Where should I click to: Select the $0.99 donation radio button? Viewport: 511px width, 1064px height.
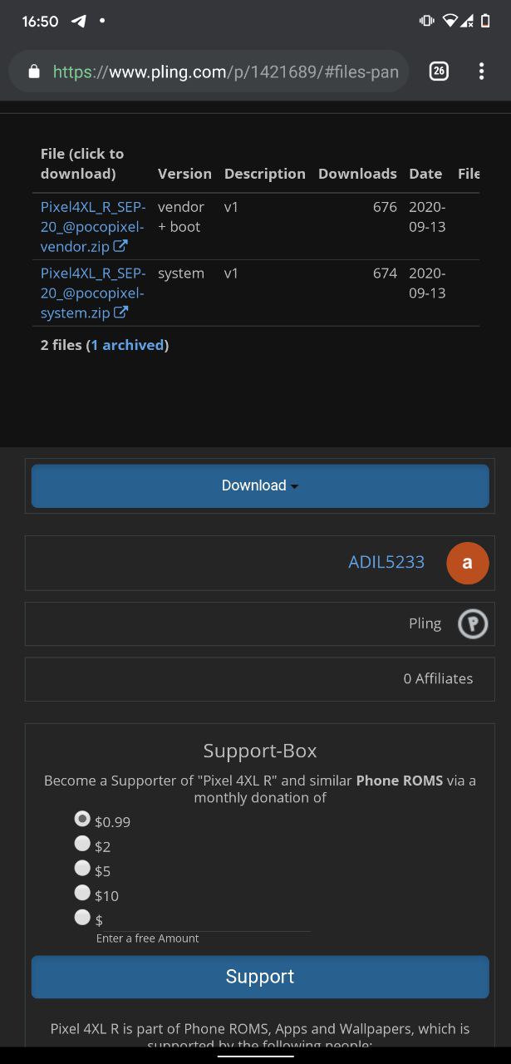click(x=82, y=819)
